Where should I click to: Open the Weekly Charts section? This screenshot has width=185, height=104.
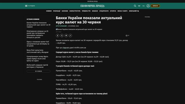pyautogui.click(x=122, y=11)
